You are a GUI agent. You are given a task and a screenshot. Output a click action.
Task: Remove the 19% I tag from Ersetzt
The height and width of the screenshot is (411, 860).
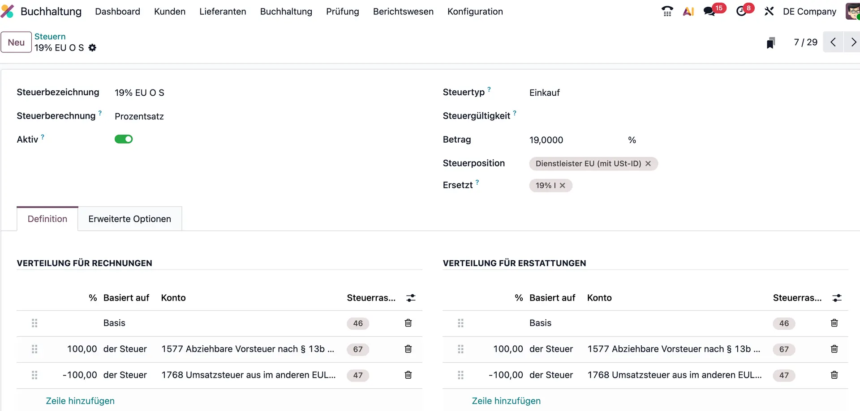[x=563, y=185]
